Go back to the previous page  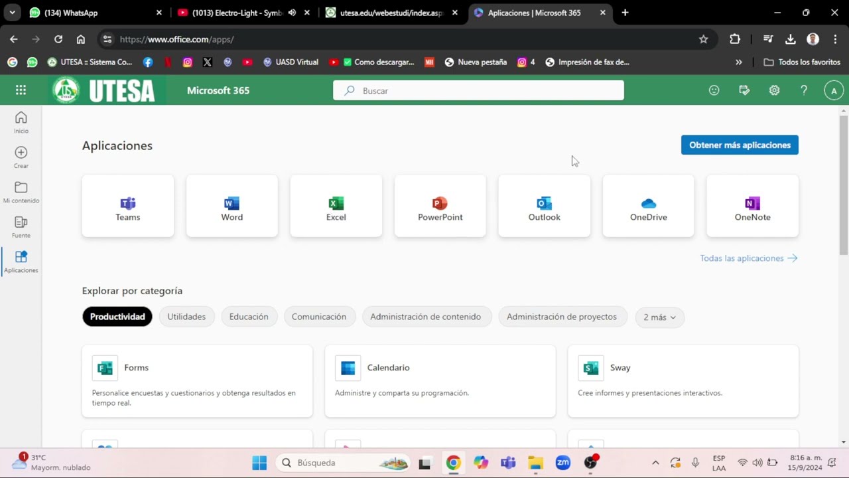click(13, 39)
